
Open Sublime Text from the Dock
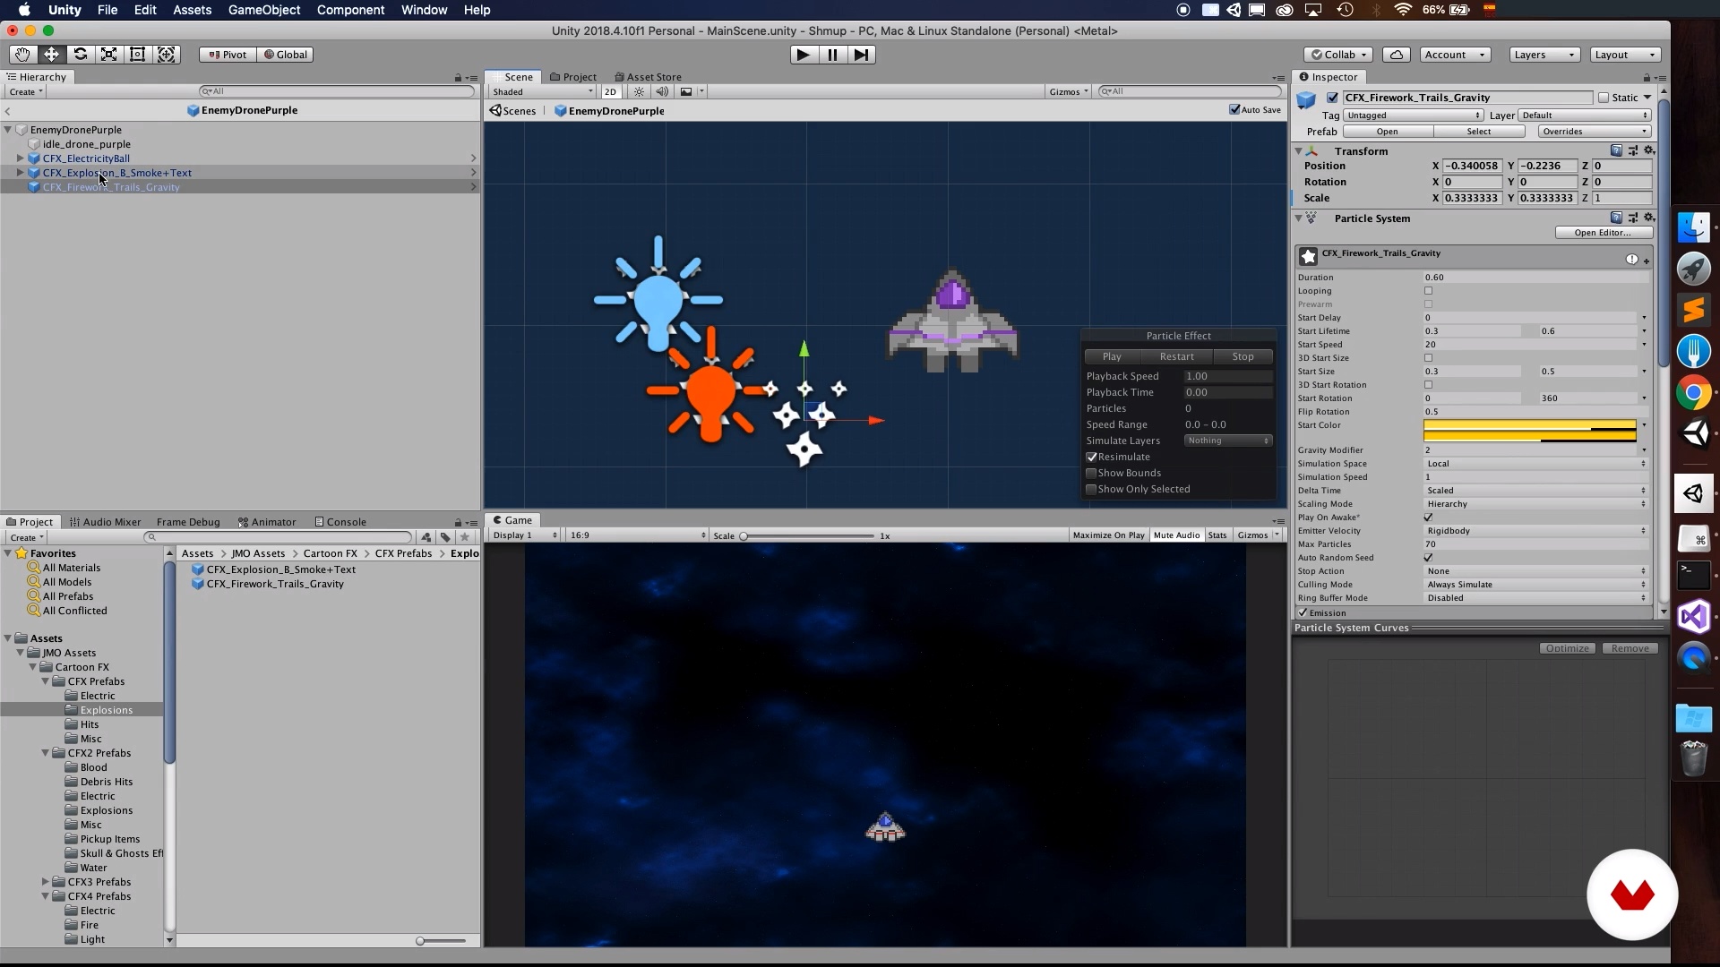1693,310
